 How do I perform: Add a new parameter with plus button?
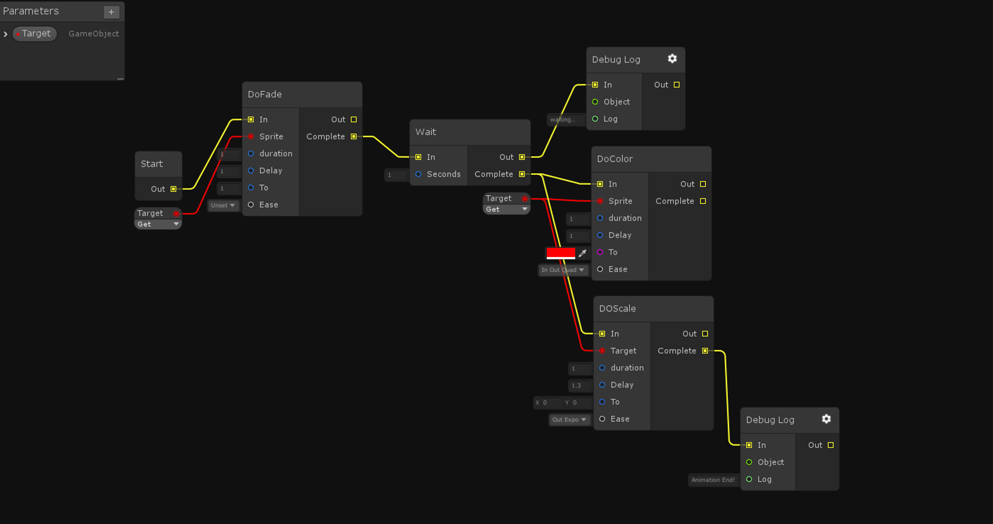(x=111, y=12)
